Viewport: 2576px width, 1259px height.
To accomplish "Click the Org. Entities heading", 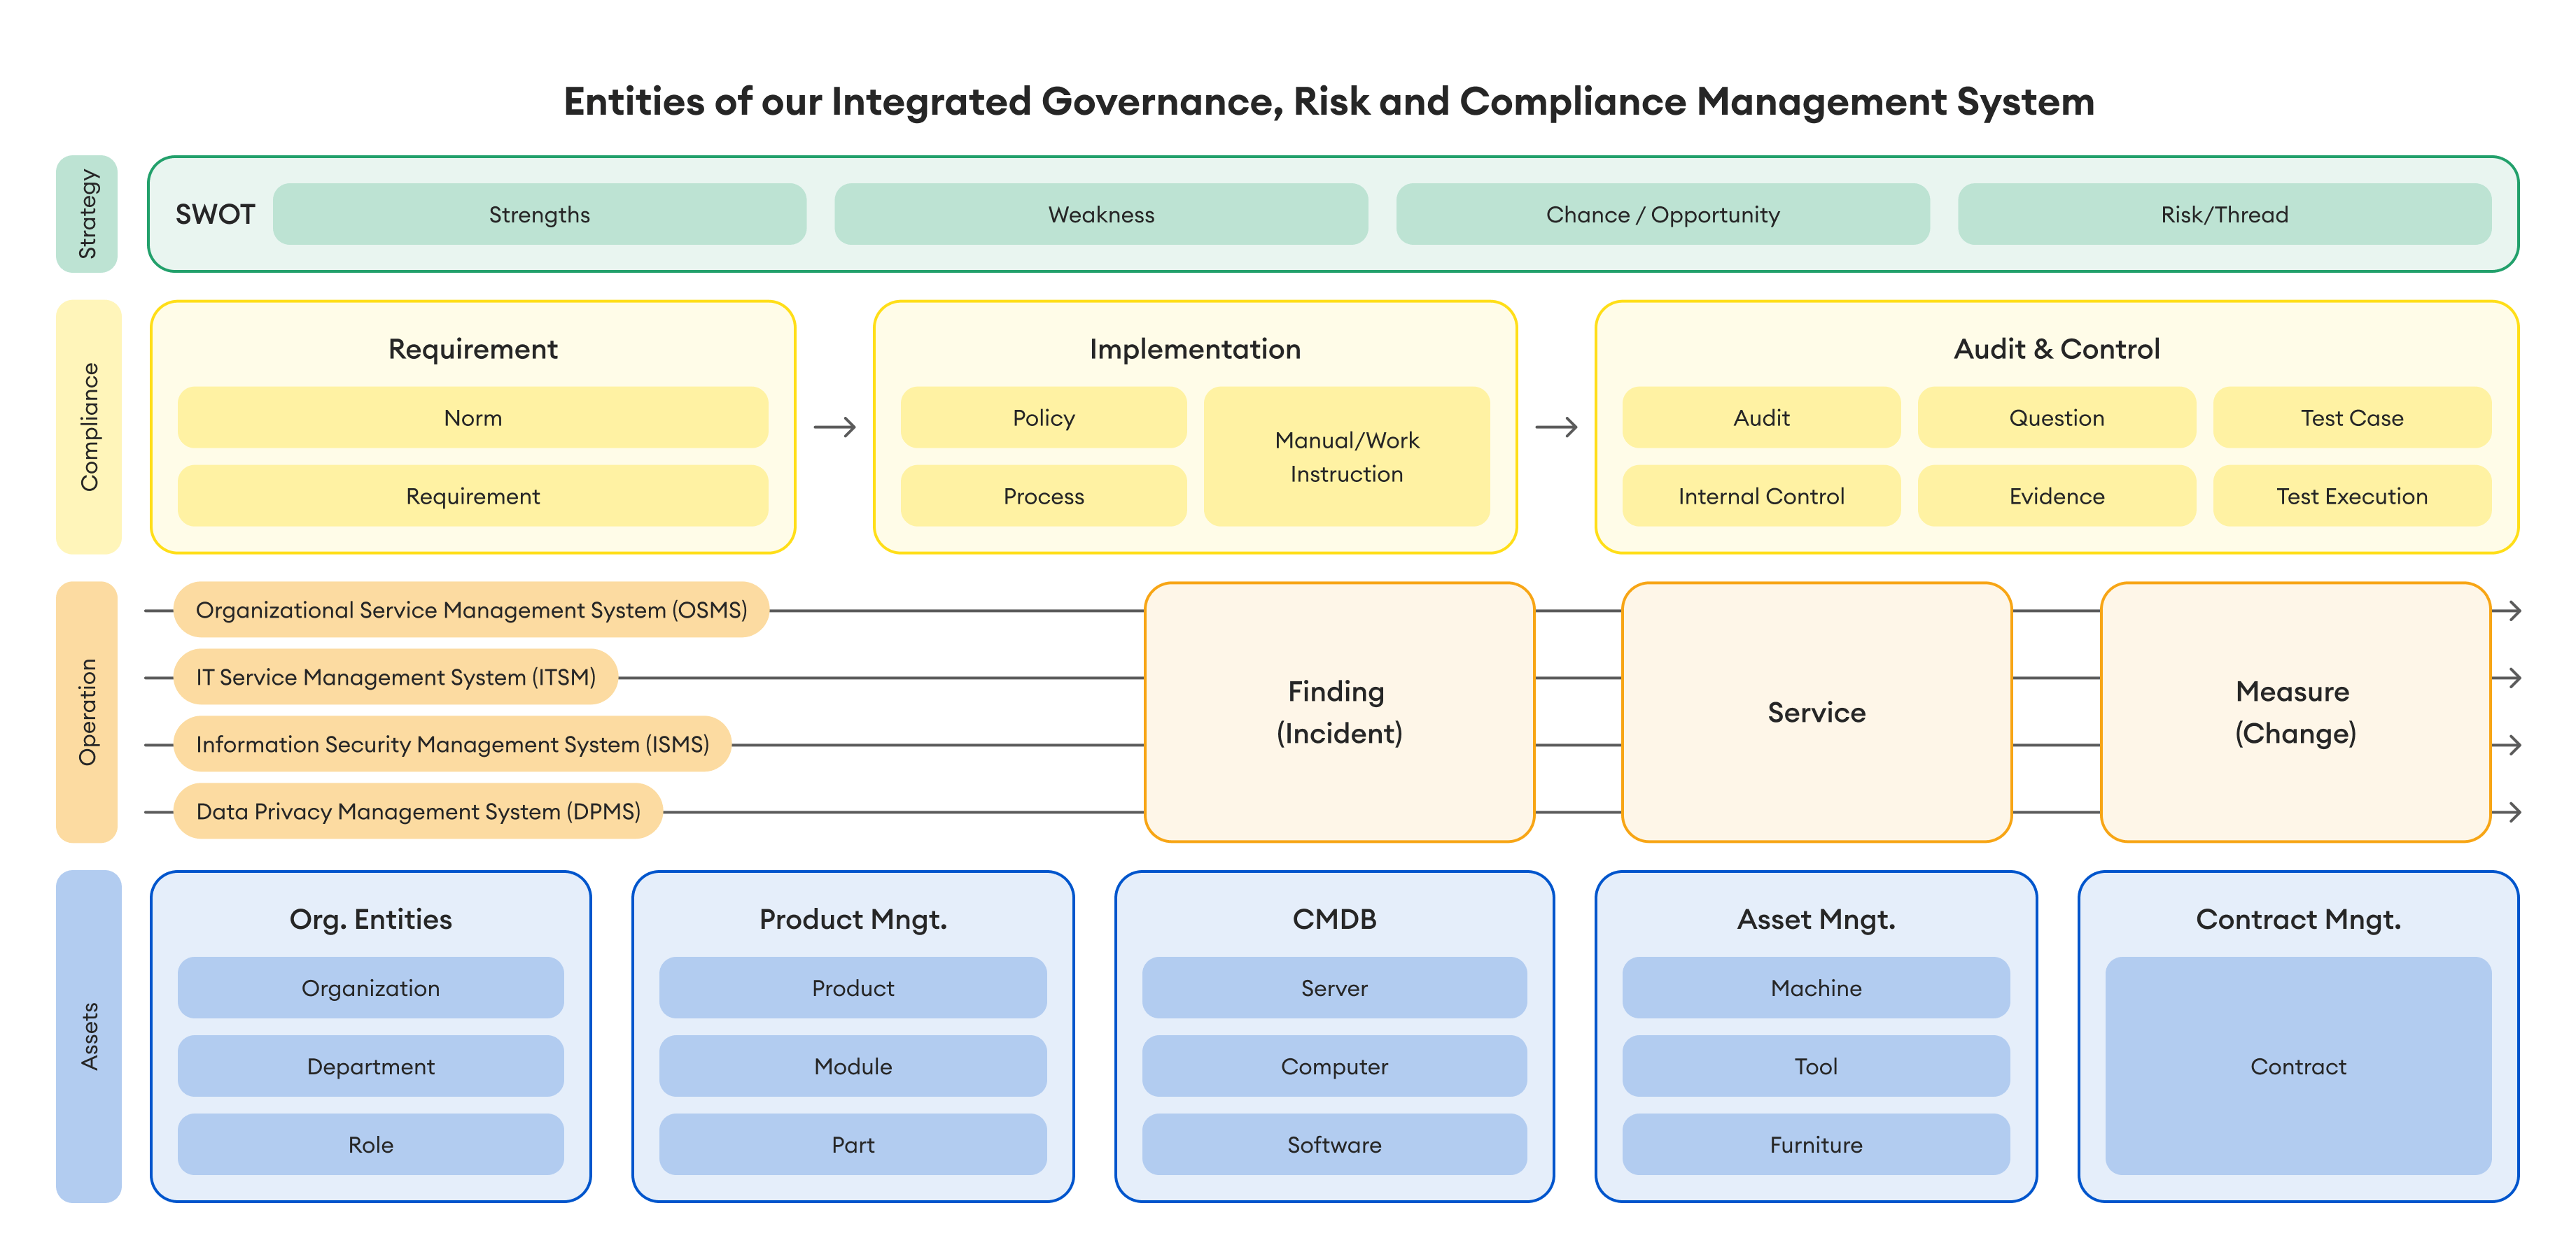I will point(370,919).
